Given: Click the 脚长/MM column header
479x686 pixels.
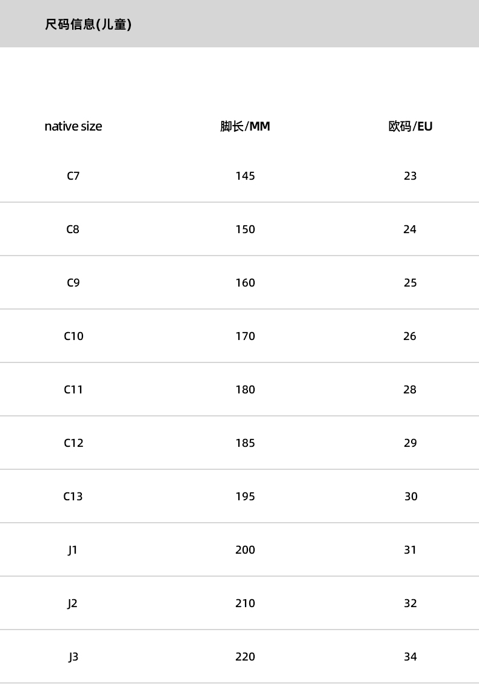Looking at the screenshot, I should point(245,126).
